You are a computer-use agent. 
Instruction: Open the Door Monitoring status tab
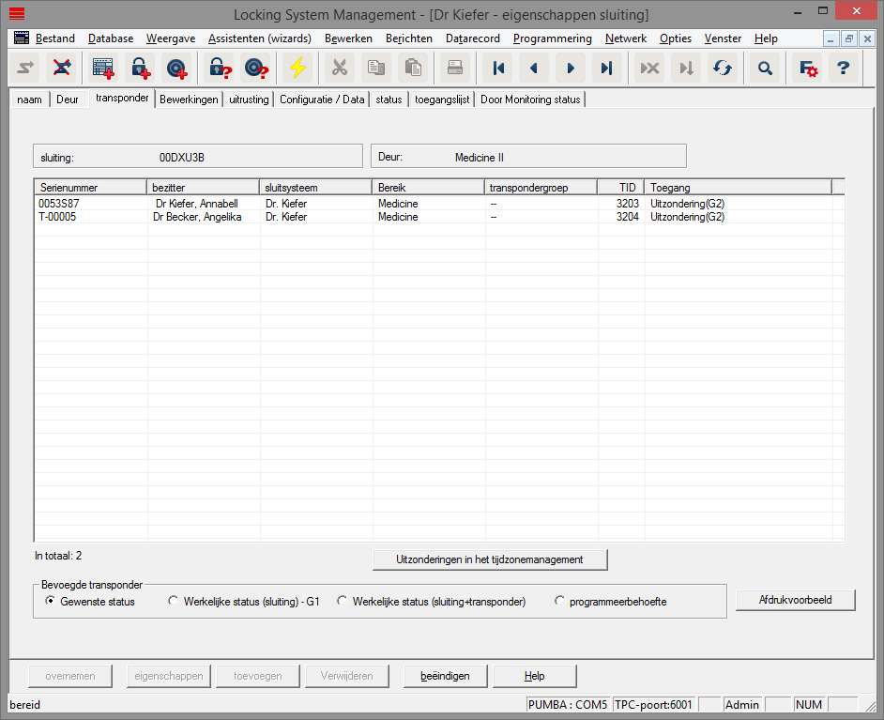tap(530, 100)
